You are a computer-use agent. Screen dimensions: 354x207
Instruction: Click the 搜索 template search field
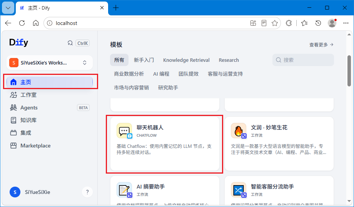(303, 60)
